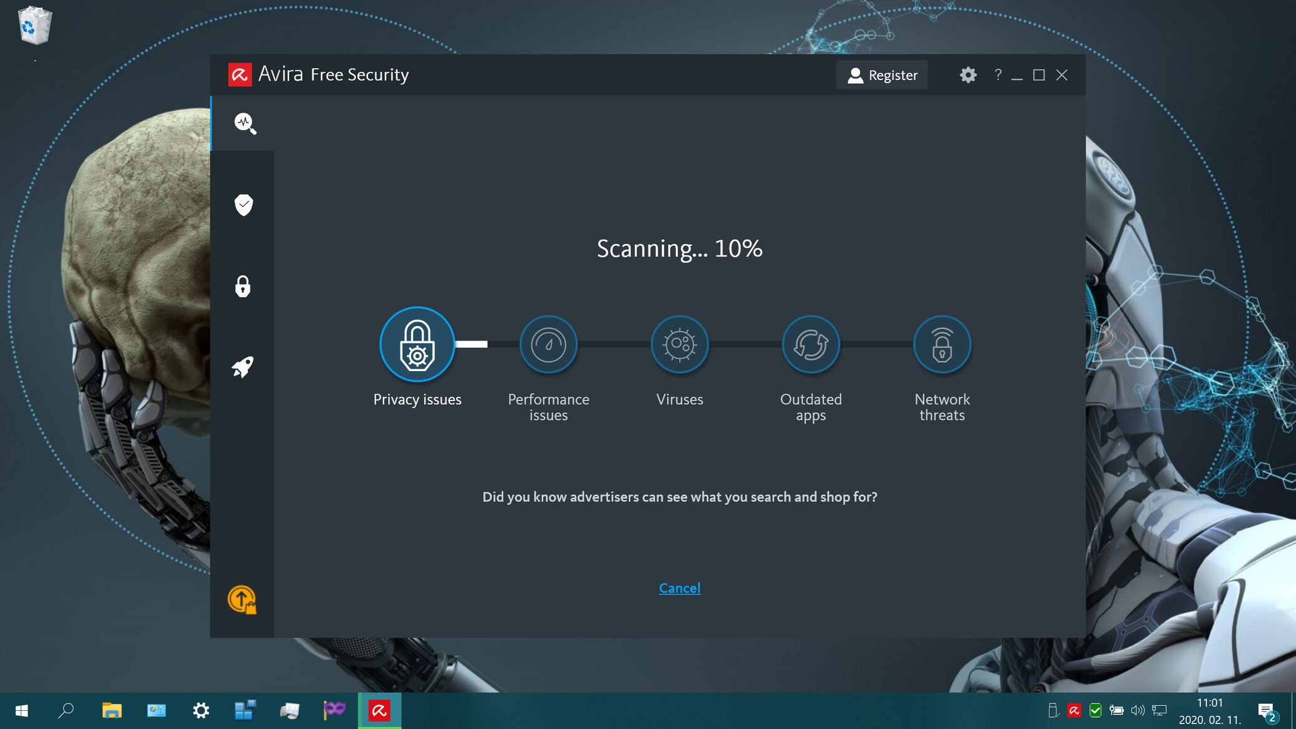Click the Privacy issues scan step icon
Viewport: 1296px width, 729px height.
pos(417,344)
